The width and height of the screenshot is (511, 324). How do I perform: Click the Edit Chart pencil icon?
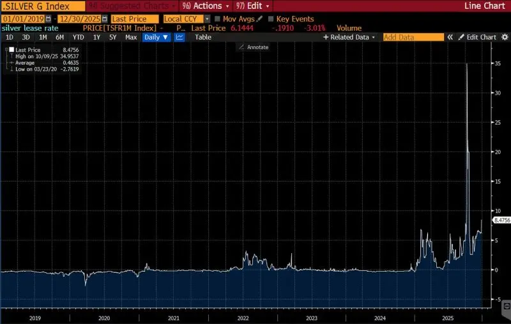coord(461,37)
